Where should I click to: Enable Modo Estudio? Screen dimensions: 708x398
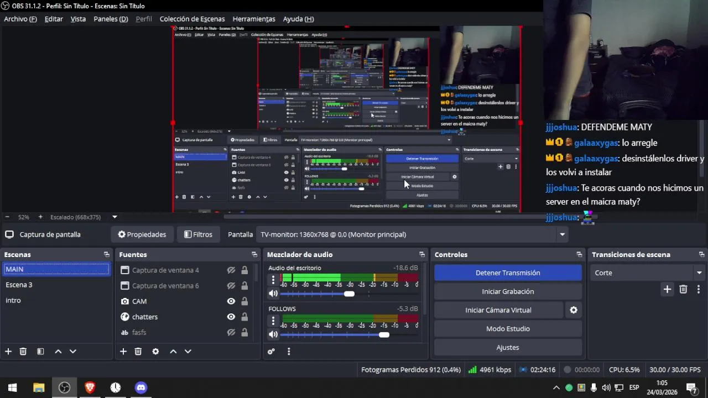pyautogui.click(x=508, y=329)
